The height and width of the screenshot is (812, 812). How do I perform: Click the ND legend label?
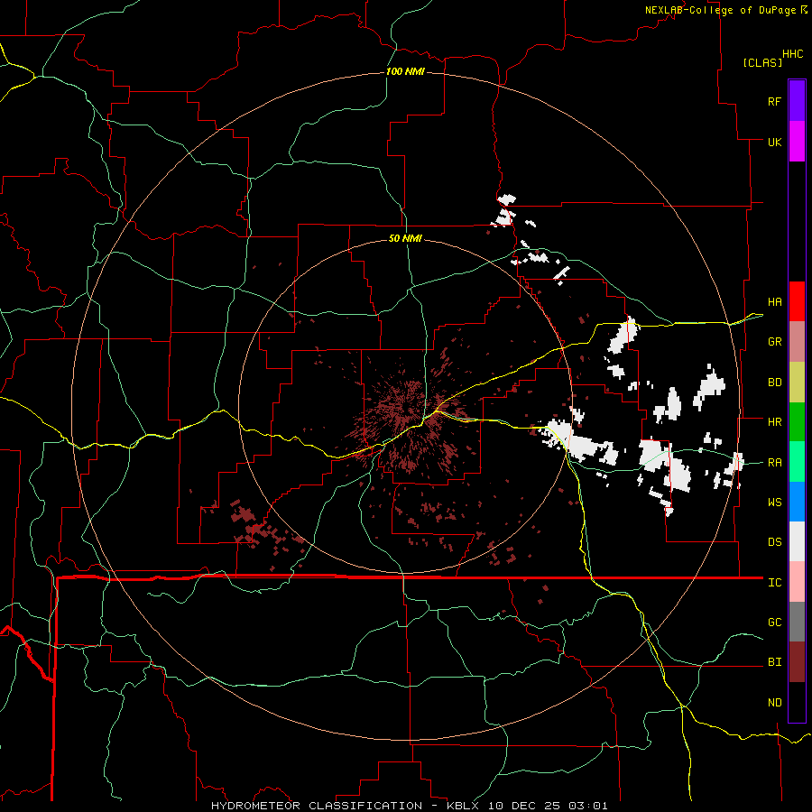click(774, 703)
